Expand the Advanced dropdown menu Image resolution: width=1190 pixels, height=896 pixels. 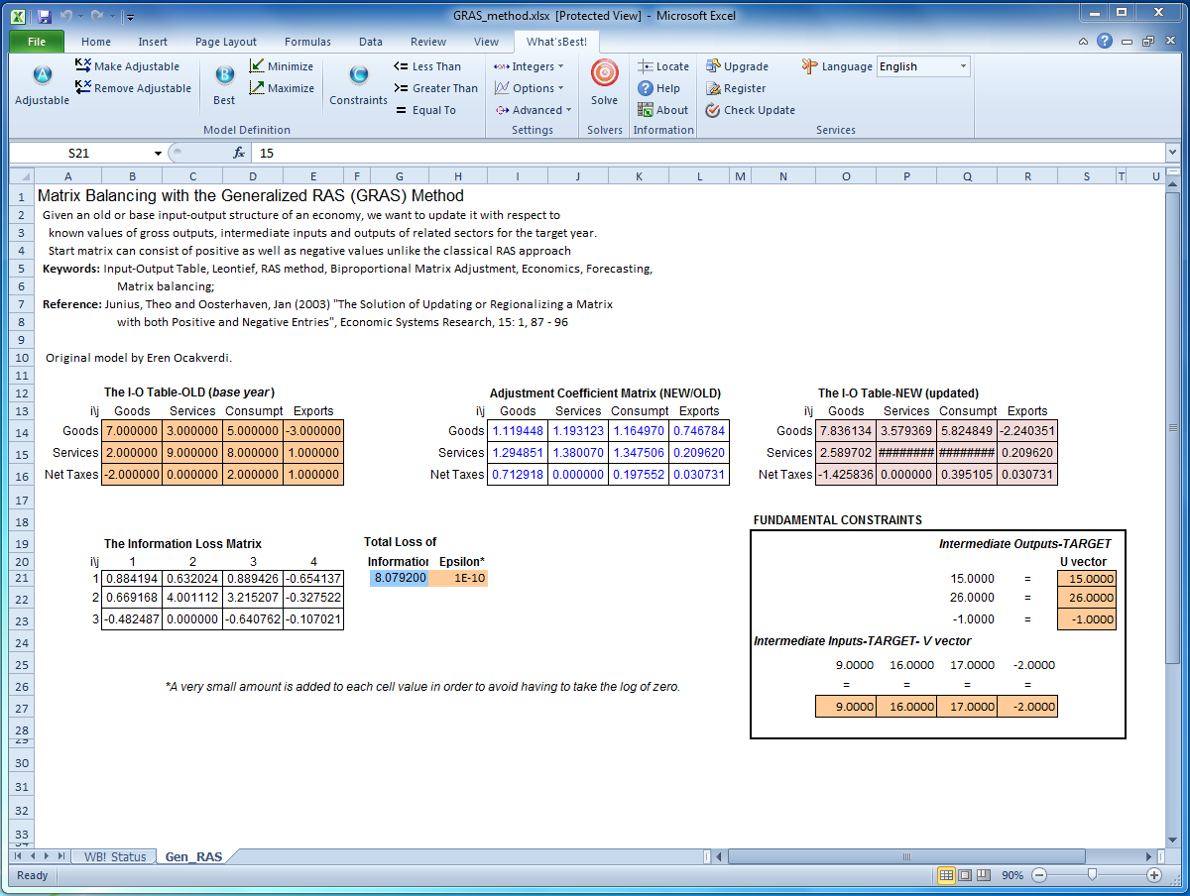click(x=533, y=110)
